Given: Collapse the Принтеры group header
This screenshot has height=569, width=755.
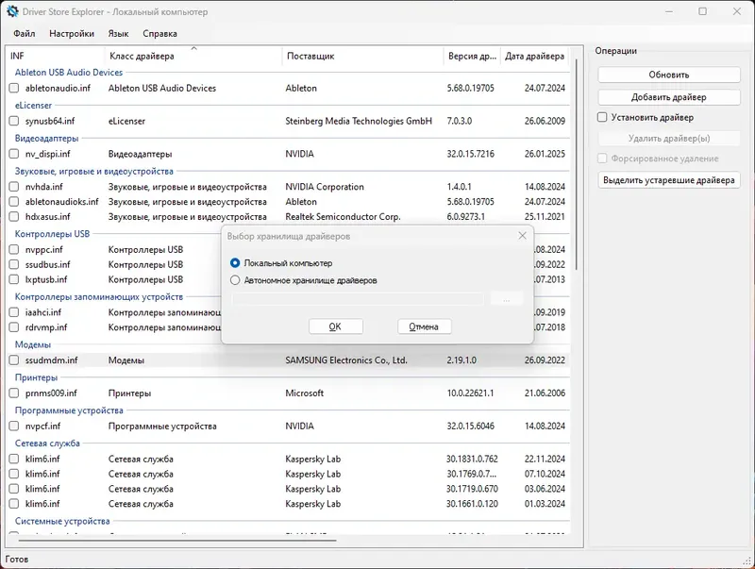Looking at the screenshot, I should (36, 377).
